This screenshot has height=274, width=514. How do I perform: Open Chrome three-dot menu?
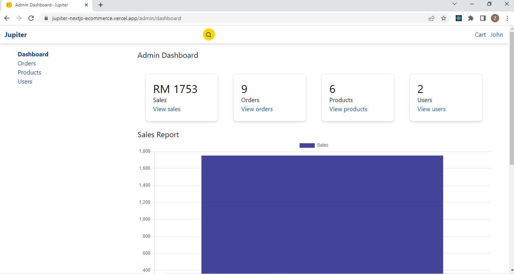[507, 18]
